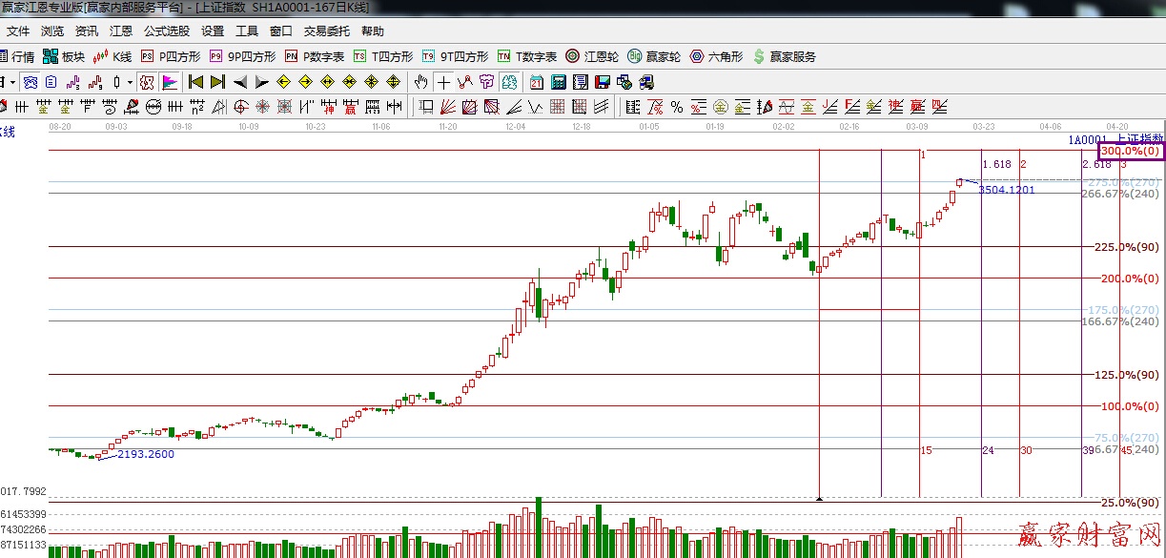Open the 江恩 menu in menu bar
Screen dimensions: 1166x558
click(x=121, y=31)
